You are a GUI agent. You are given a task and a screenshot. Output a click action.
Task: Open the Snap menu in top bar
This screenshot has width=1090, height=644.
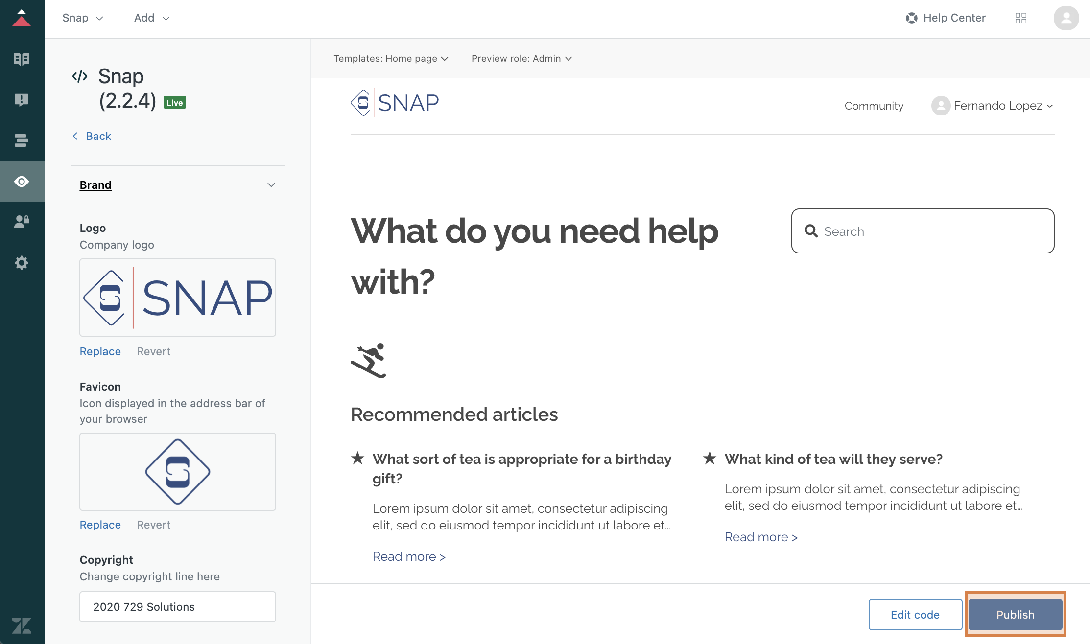tap(82, 18)
